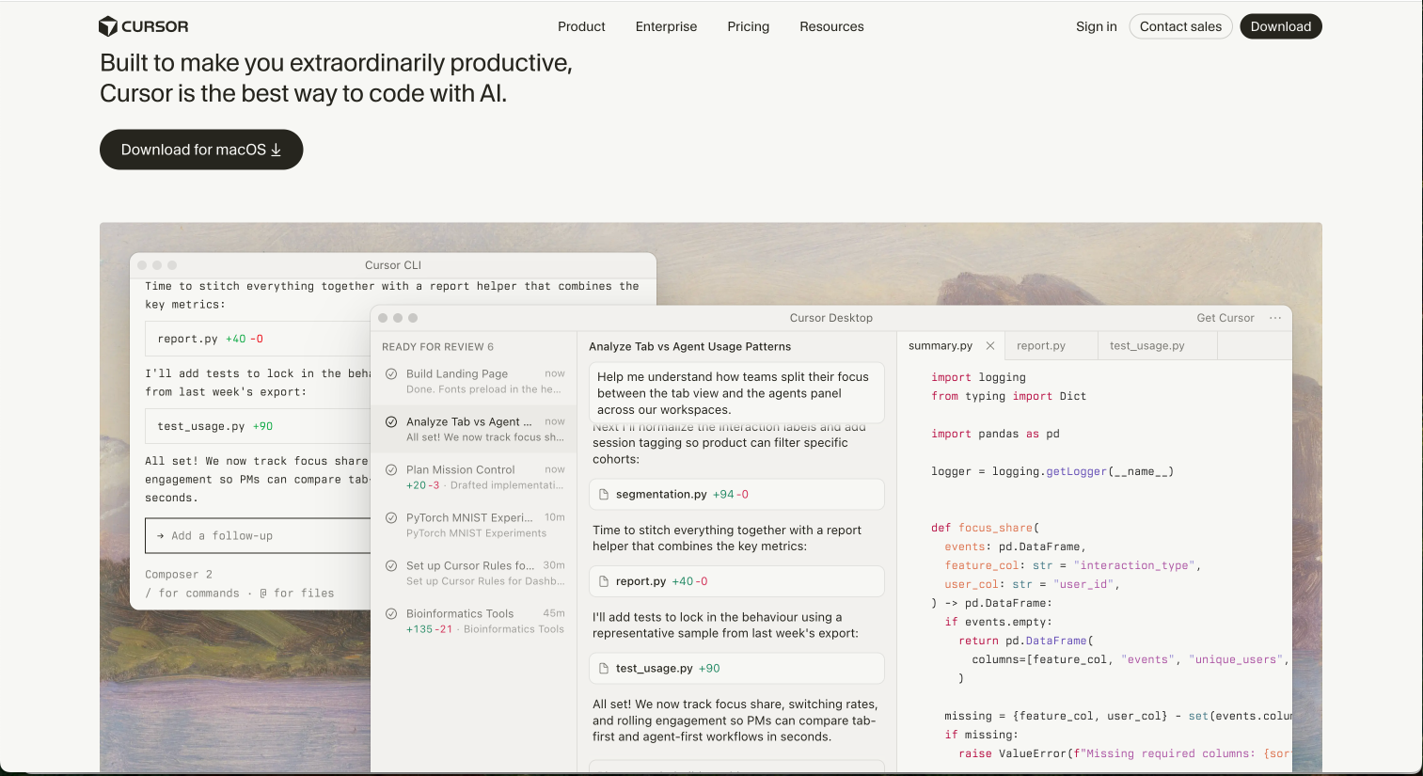Open the Build Landing Page task
1423x776 pixels.
(474, 381)
